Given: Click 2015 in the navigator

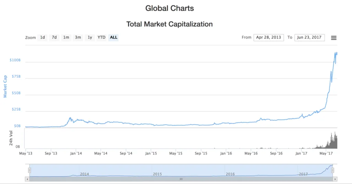Looking at the screenshot, I should [157, 174].
